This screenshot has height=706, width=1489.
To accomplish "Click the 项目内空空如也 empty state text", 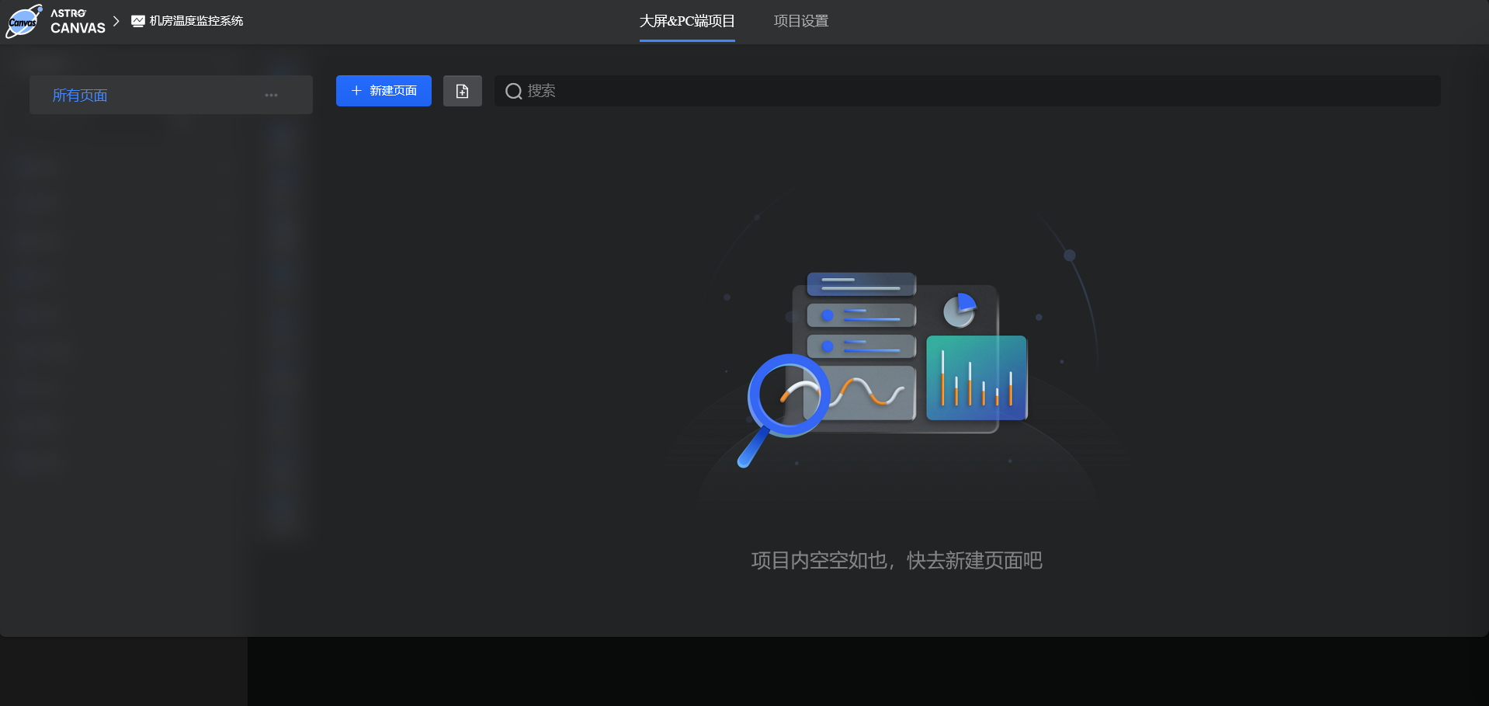I will (897, 561).
